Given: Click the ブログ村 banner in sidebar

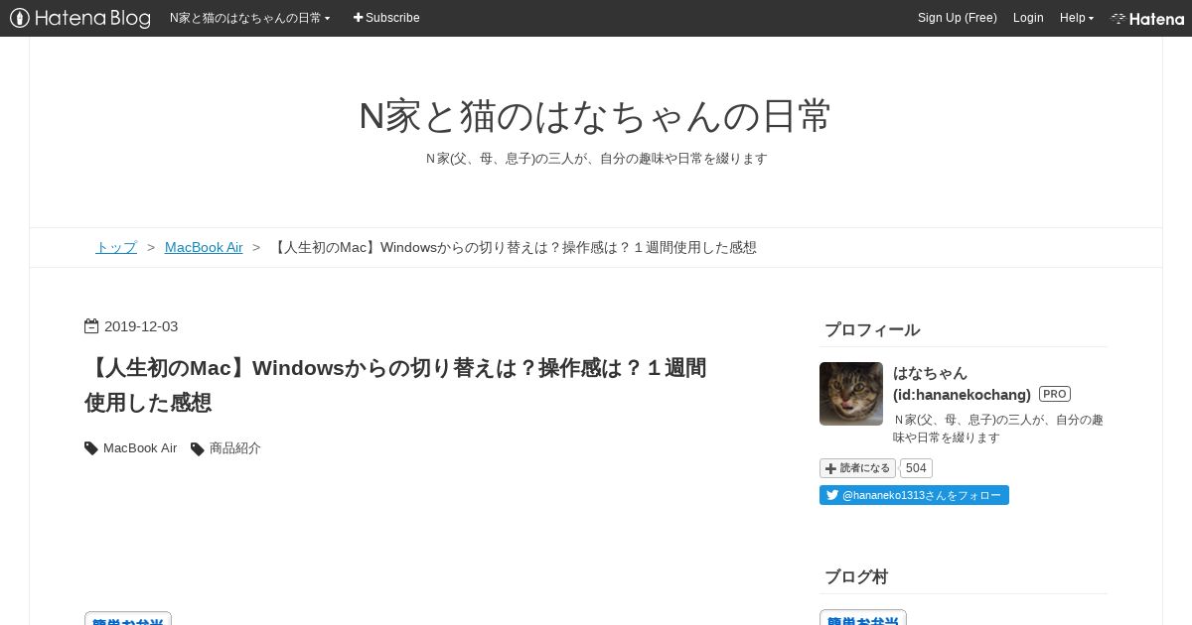Looking at the screenshot, I should coord(863,617).
